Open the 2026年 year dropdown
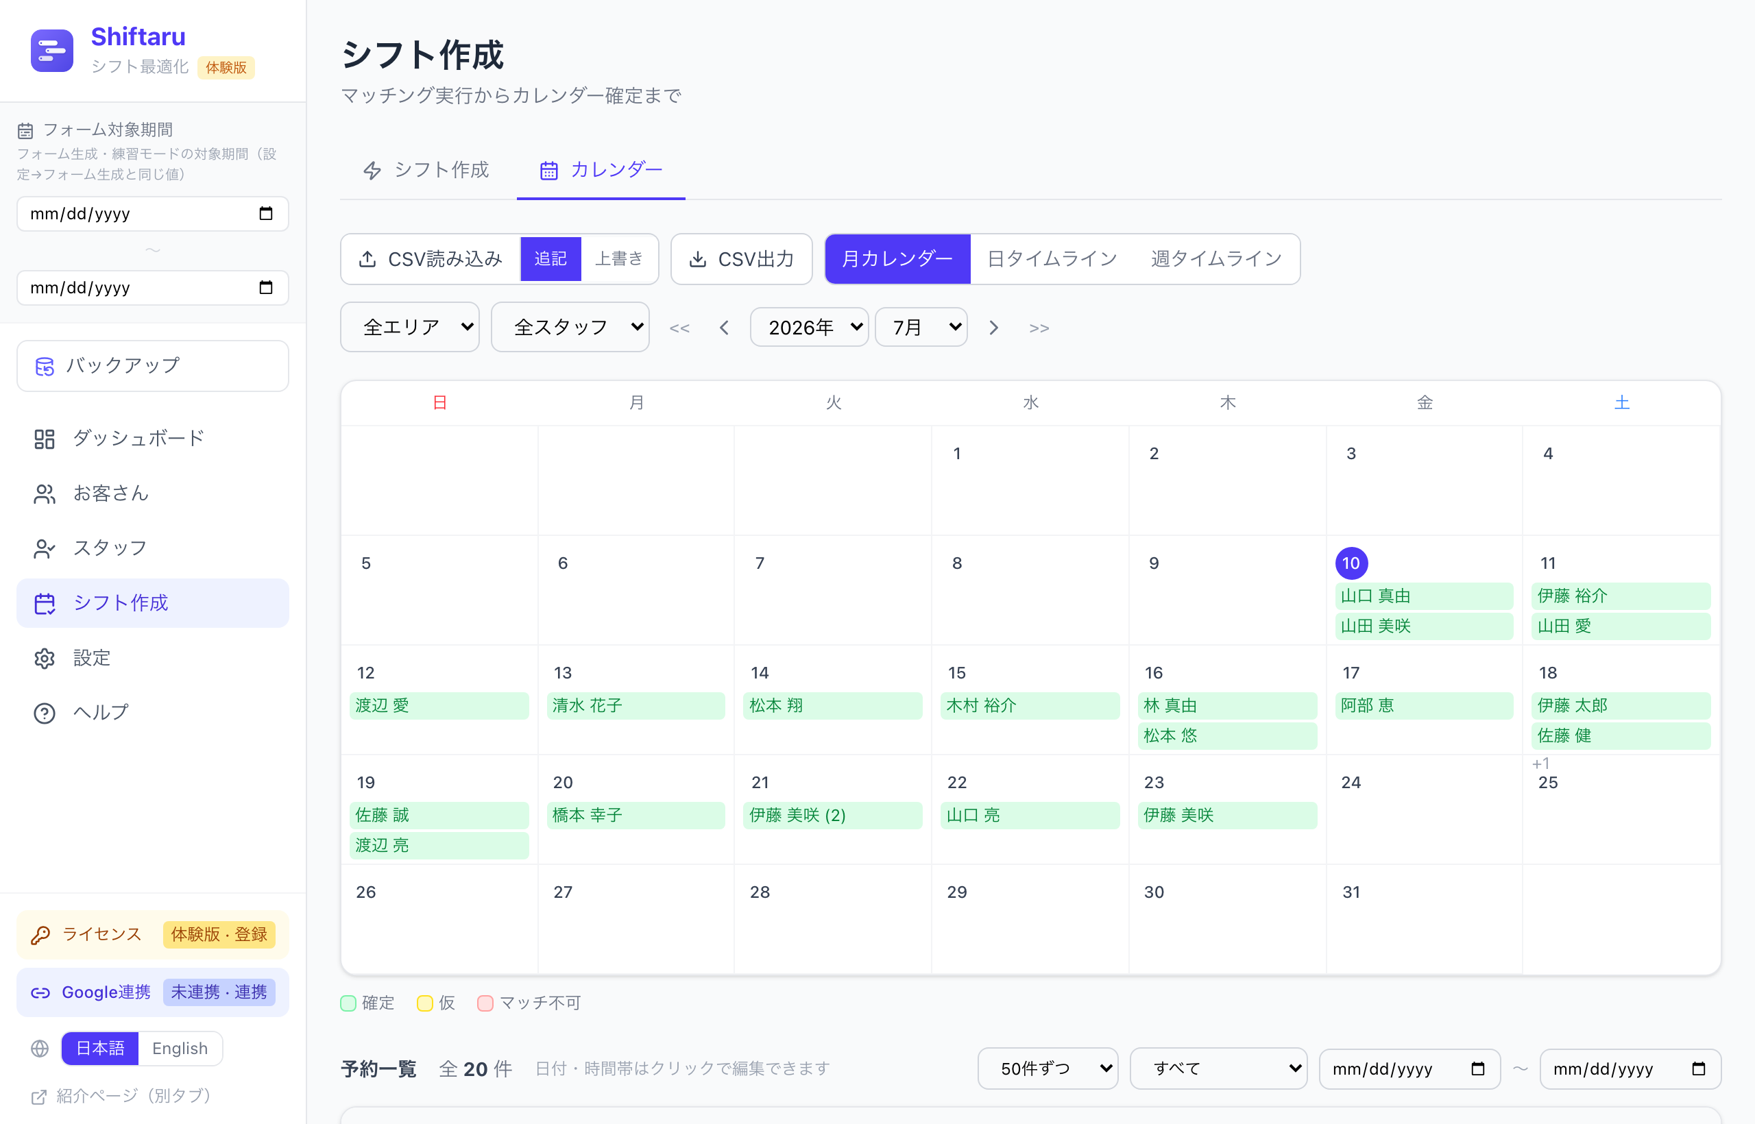Viewport: 1755px width, 1124px height. click(x=809, y=327)
